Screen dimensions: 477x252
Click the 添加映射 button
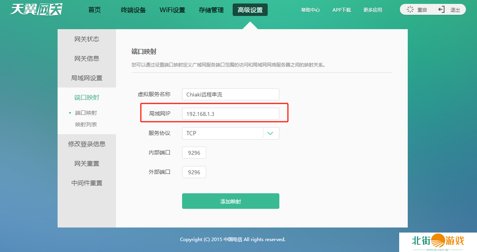point(230,201)
